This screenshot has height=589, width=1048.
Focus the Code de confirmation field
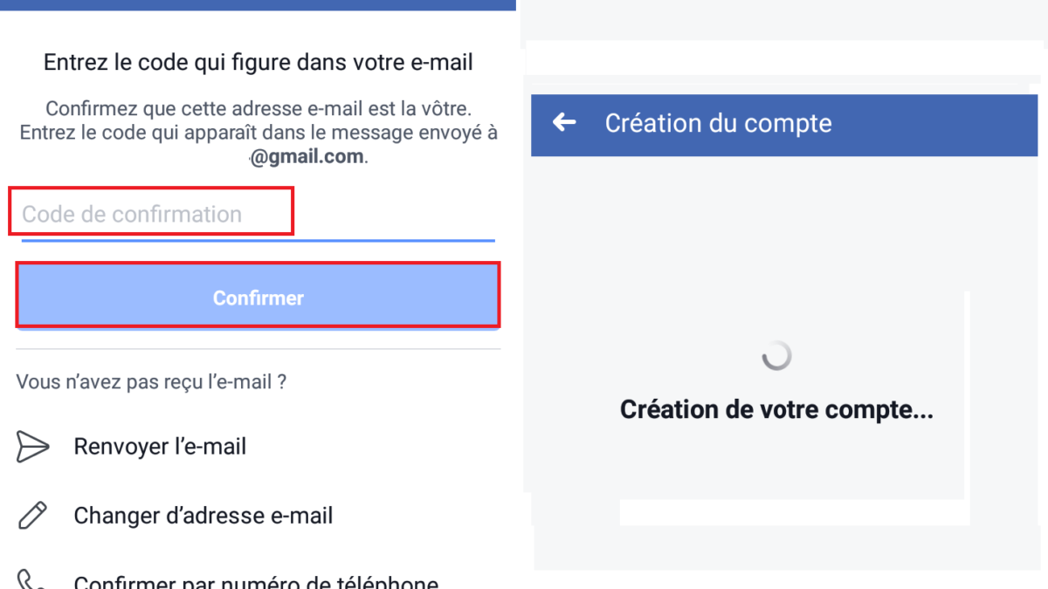[150, 214]
